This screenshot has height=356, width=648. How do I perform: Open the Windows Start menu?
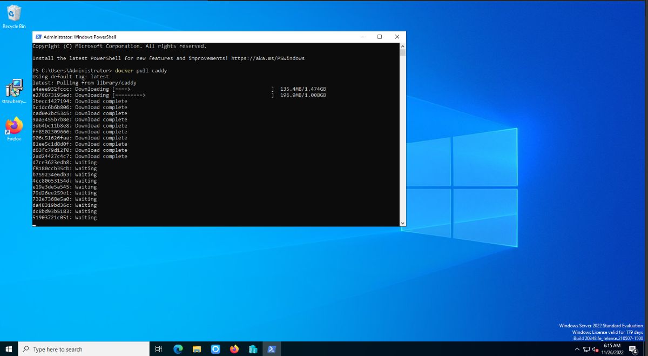tap(9, 349)
